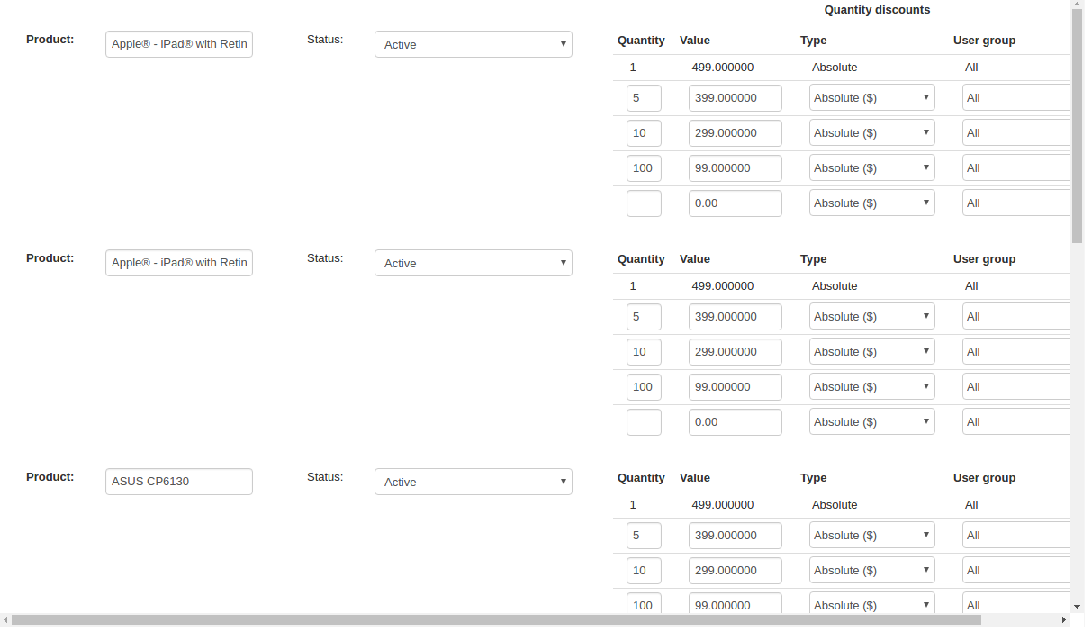Image resolution: width=1092 pixels, height=641 pixels.
Task: Open Type dropdown in ASUS block's 299.000000 row
Action: click(872, 570)
